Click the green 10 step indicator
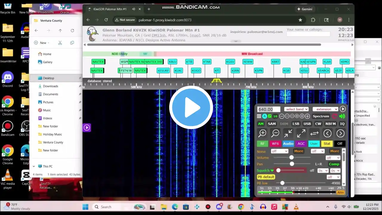382x215 pixels. pos(275,116)
